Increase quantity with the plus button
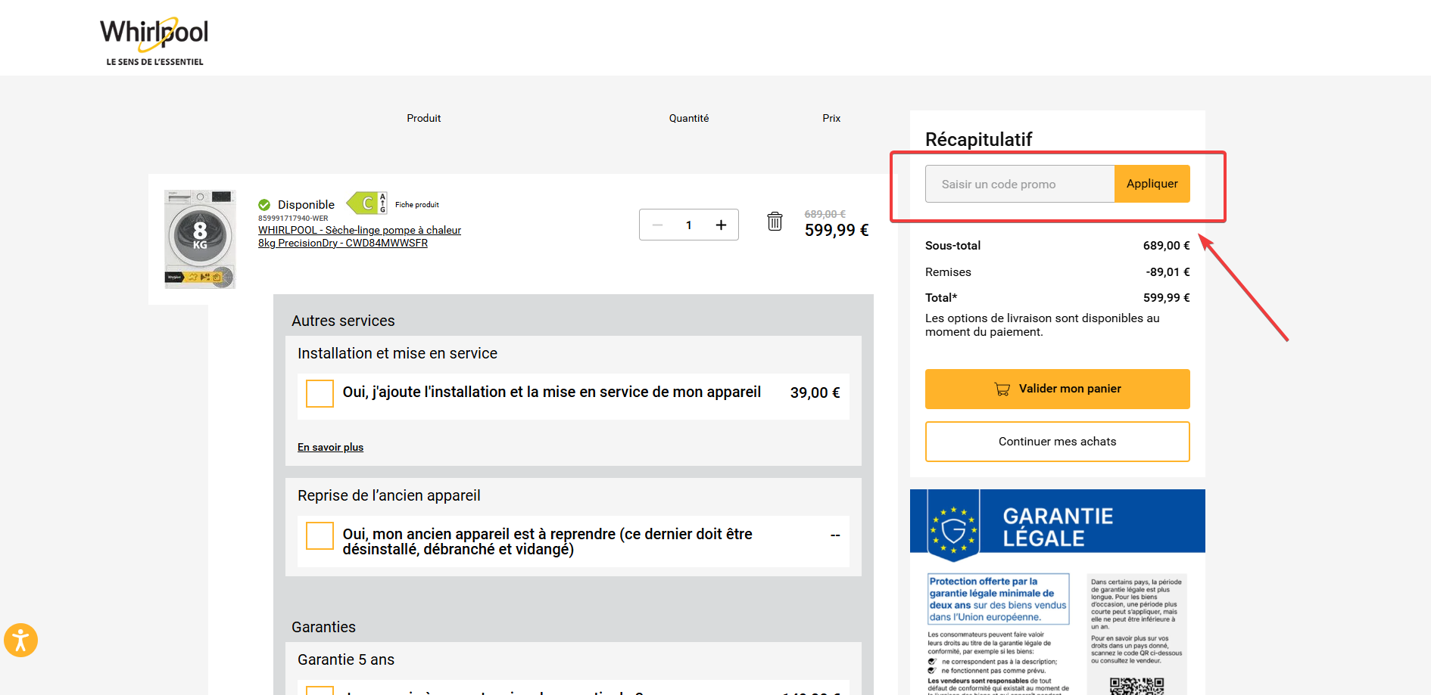This screenshot has height=695, width=1431. (721, 225)
